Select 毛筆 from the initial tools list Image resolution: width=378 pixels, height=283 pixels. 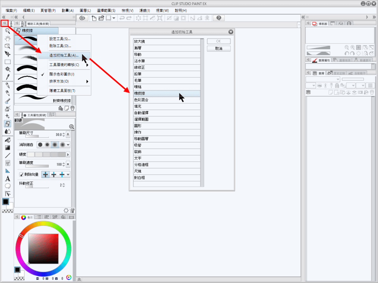(165, 80)
